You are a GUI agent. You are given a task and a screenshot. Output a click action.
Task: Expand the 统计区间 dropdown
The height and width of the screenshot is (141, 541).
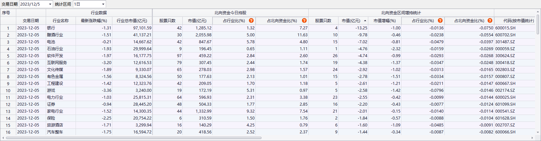(x=103, y=4)
